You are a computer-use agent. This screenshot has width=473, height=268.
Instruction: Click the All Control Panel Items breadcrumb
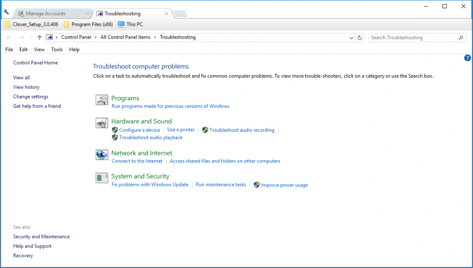[x=125, y=37]
